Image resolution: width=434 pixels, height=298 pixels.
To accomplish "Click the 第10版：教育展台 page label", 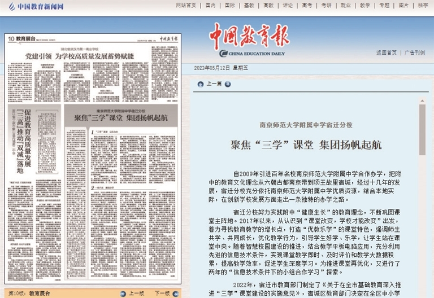I will click(x=29, y=293).
